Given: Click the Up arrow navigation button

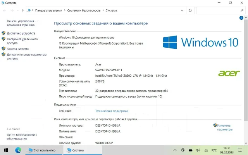Looking at the screenshot, I should [x=23, y=10].
